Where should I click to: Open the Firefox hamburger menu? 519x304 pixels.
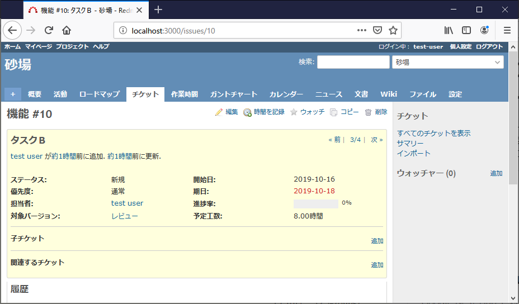(507, 30)
